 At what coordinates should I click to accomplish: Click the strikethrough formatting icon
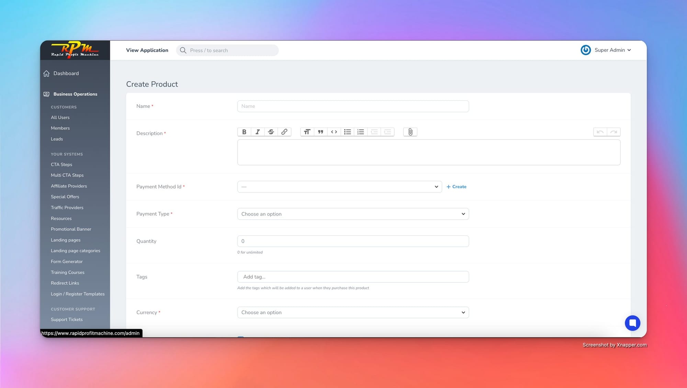point(271,132)
